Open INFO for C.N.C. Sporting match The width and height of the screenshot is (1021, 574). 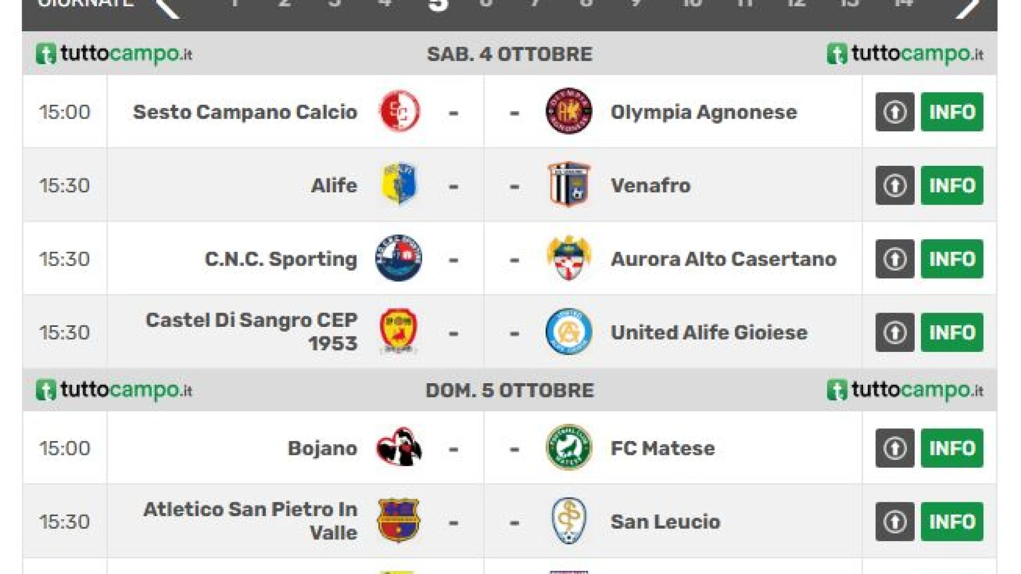952,259
